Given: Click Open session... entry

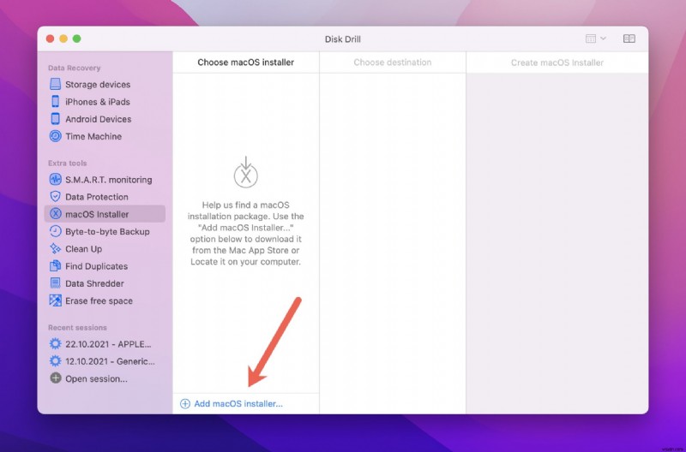Looking at the screenshot, I should click(x=96, y=378).
